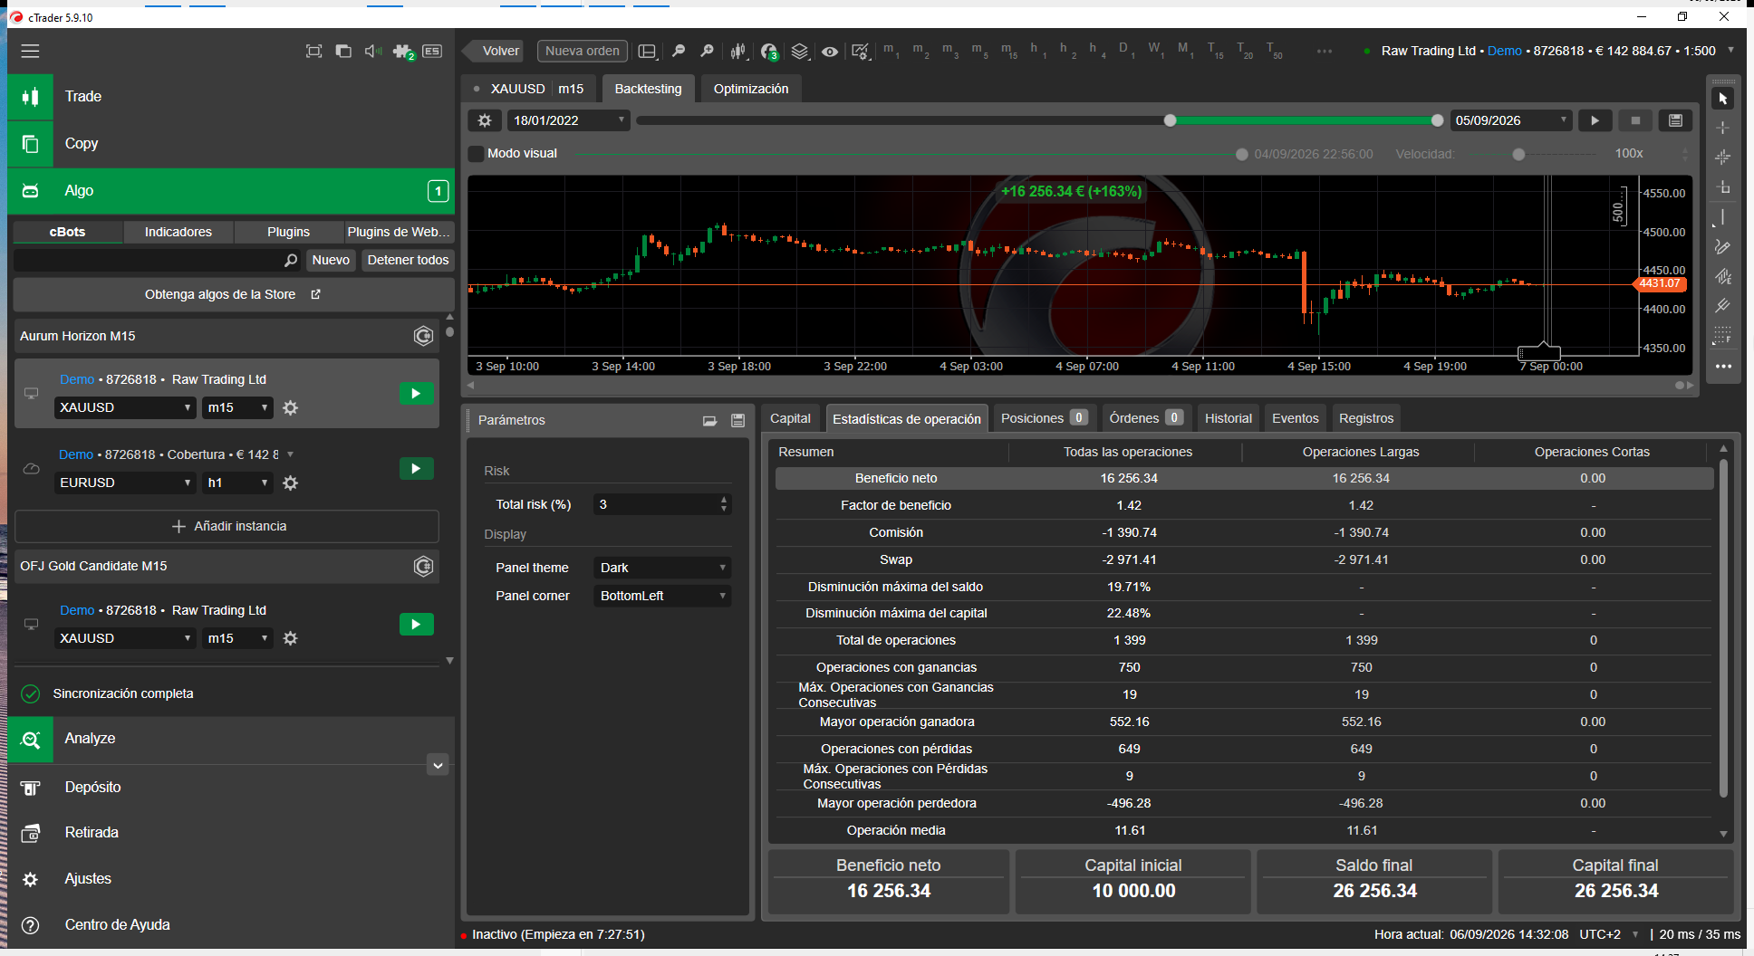Open Panel corner BottomLeft dropdown
1754x956 pixels.
(662, 597)
